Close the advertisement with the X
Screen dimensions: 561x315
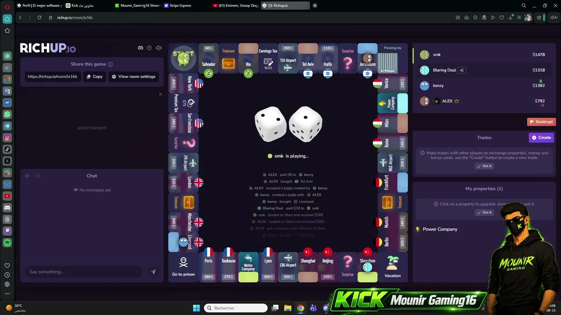(160, 94)
